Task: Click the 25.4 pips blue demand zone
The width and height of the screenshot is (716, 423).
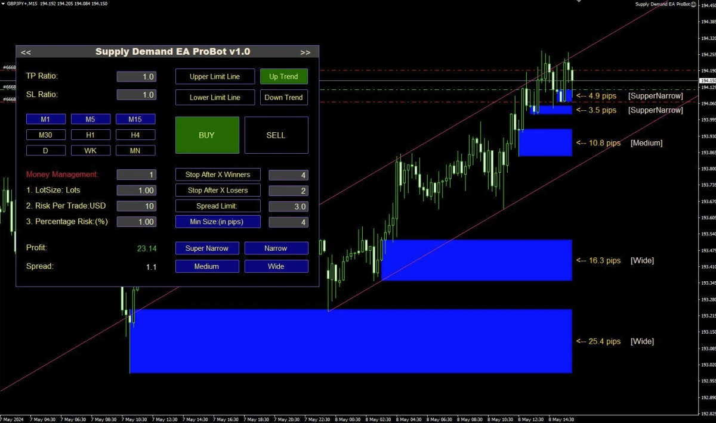Action: pos(350,341)
